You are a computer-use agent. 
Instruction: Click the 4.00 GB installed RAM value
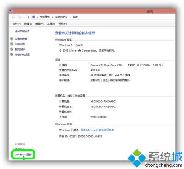(95, 70)
